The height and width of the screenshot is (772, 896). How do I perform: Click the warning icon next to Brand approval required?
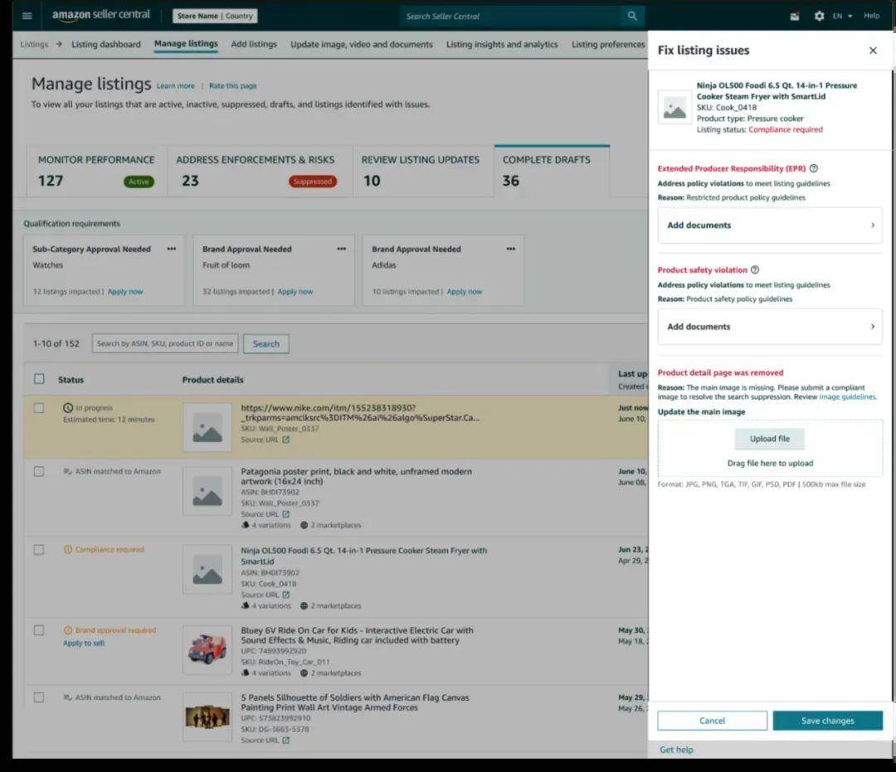[x=68, y=630]
